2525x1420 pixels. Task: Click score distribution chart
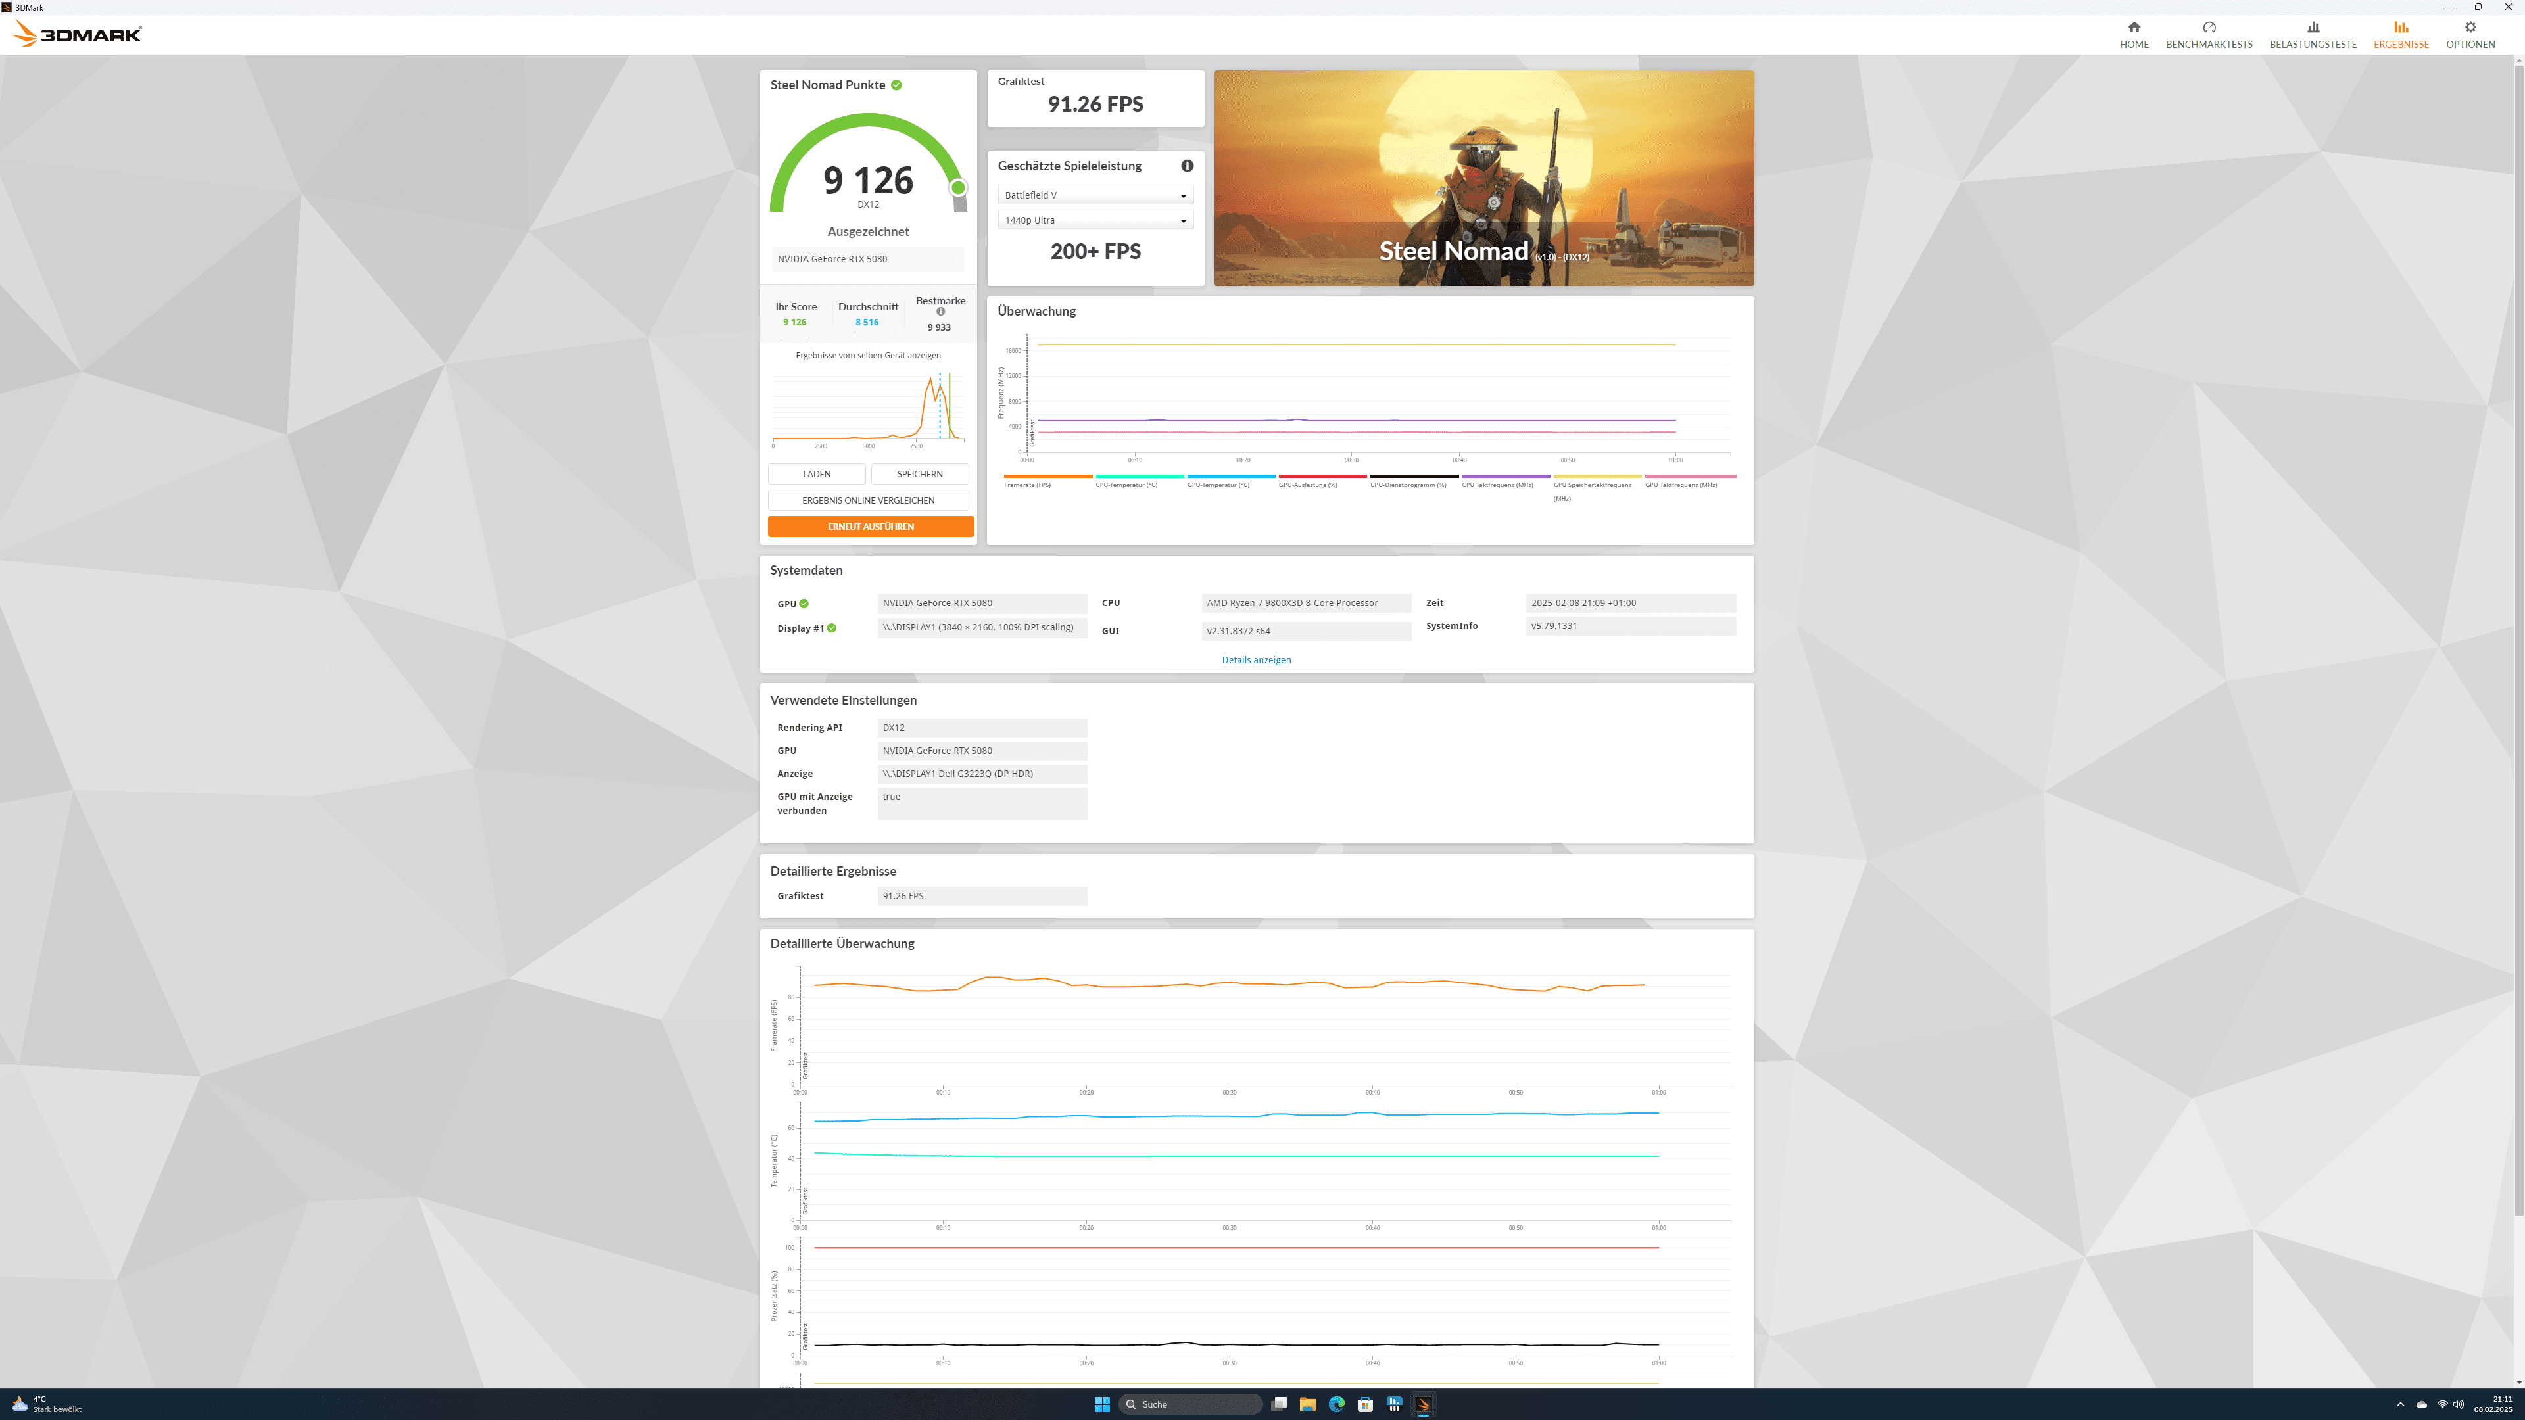pos(869,410)
